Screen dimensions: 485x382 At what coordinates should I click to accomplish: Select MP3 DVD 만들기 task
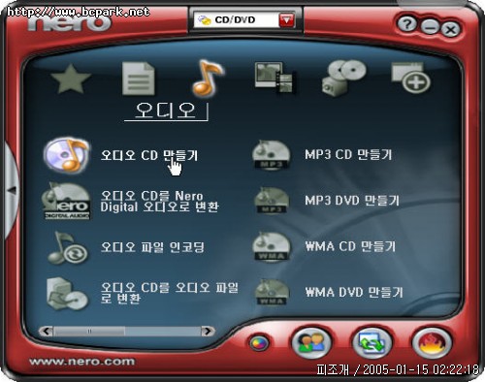352,201
